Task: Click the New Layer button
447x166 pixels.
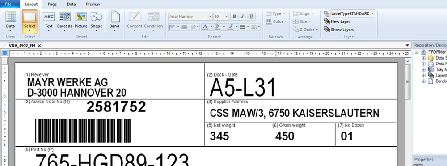Action: point(337,21)
